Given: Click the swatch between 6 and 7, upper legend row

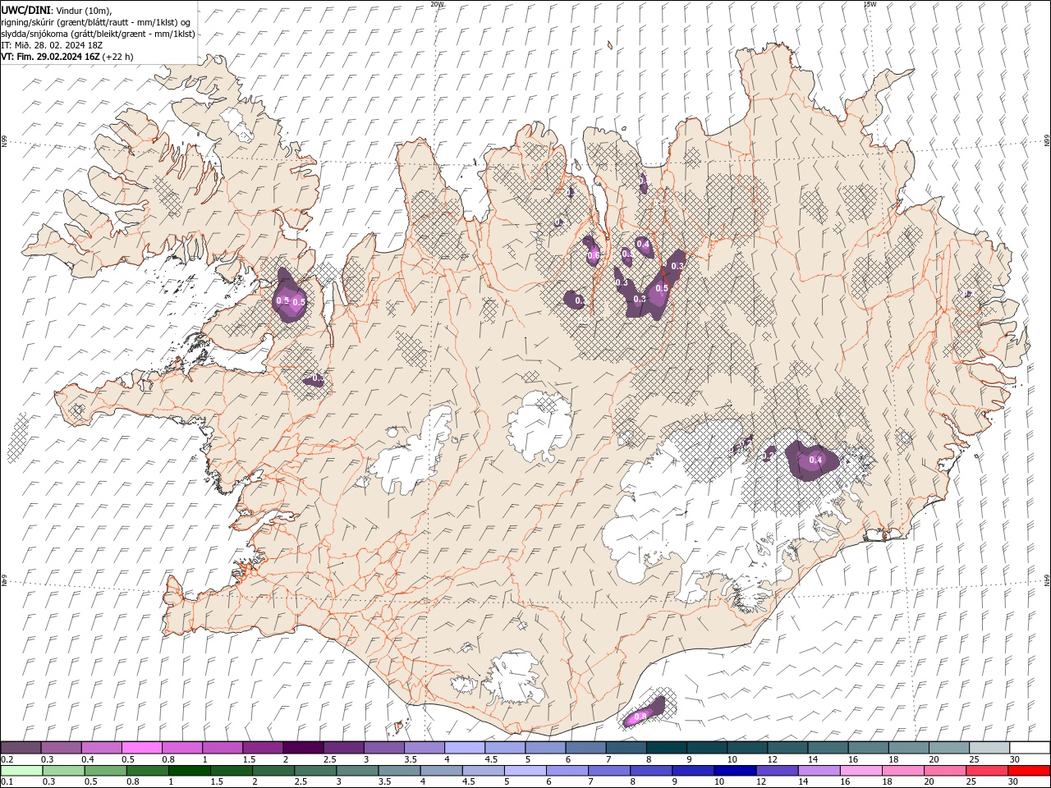Looking at the screenshot, I should (585, 748).
